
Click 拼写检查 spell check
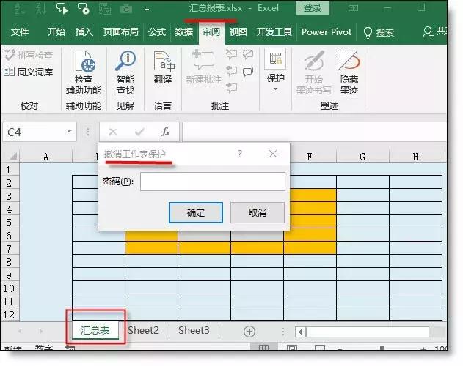click(29, 55)
